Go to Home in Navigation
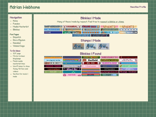This screenshot has height=117, width=156. pyautogui.click(x=15, y=21)
